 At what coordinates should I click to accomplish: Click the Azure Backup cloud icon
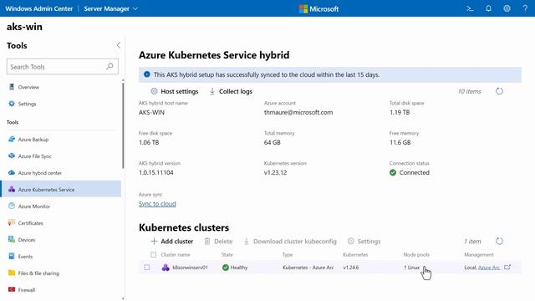12,139
